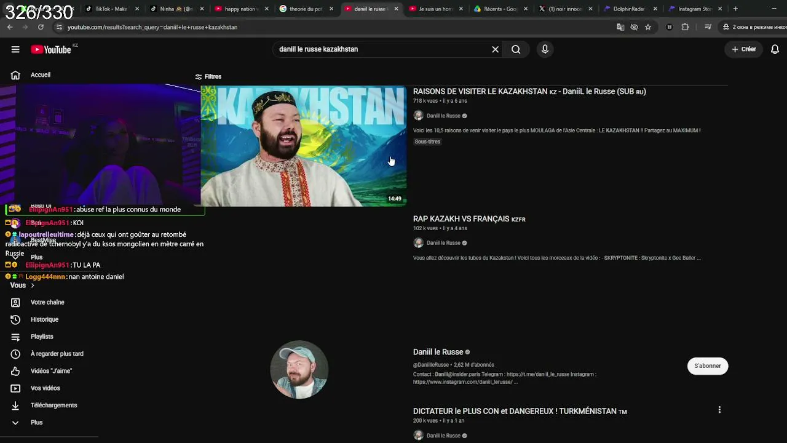The image size is (787, 443).
Task: Open the Filtres search filters
Action: [x=208, y=76]
